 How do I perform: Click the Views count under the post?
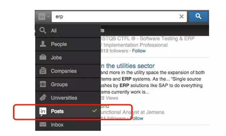[x=109, y=98]
